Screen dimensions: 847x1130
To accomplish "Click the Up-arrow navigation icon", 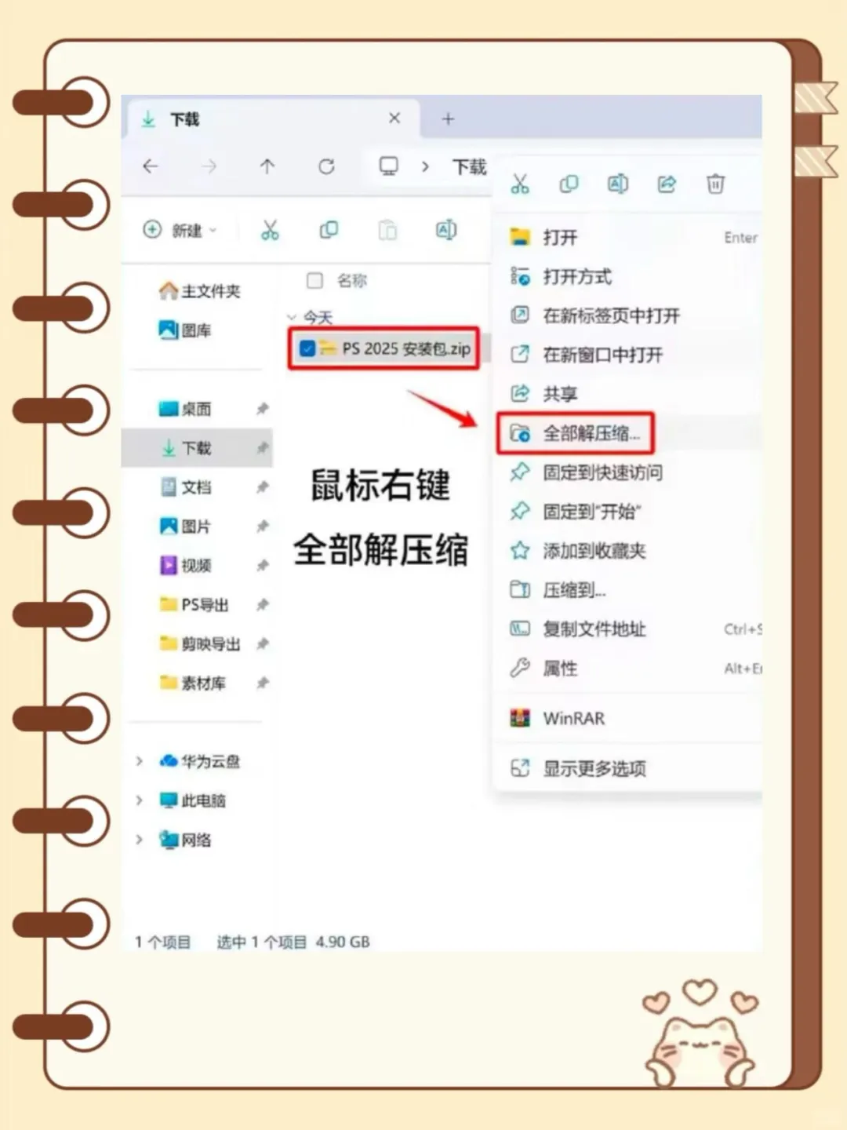I will (x=267, y=166).
